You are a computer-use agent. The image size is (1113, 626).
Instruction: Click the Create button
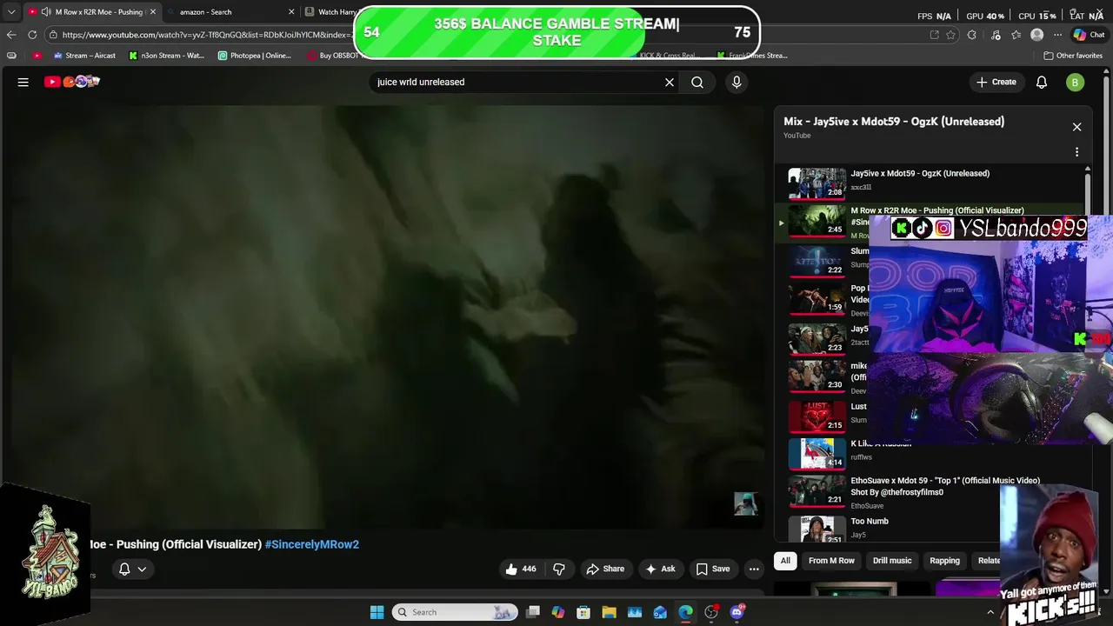(996, 82)
